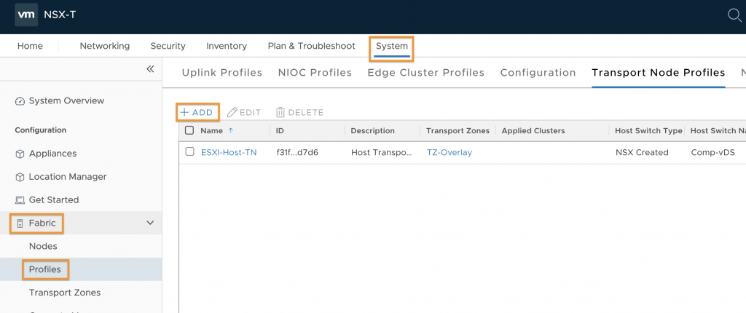
Task: Click the Description column header
Action: click(372, 131)
